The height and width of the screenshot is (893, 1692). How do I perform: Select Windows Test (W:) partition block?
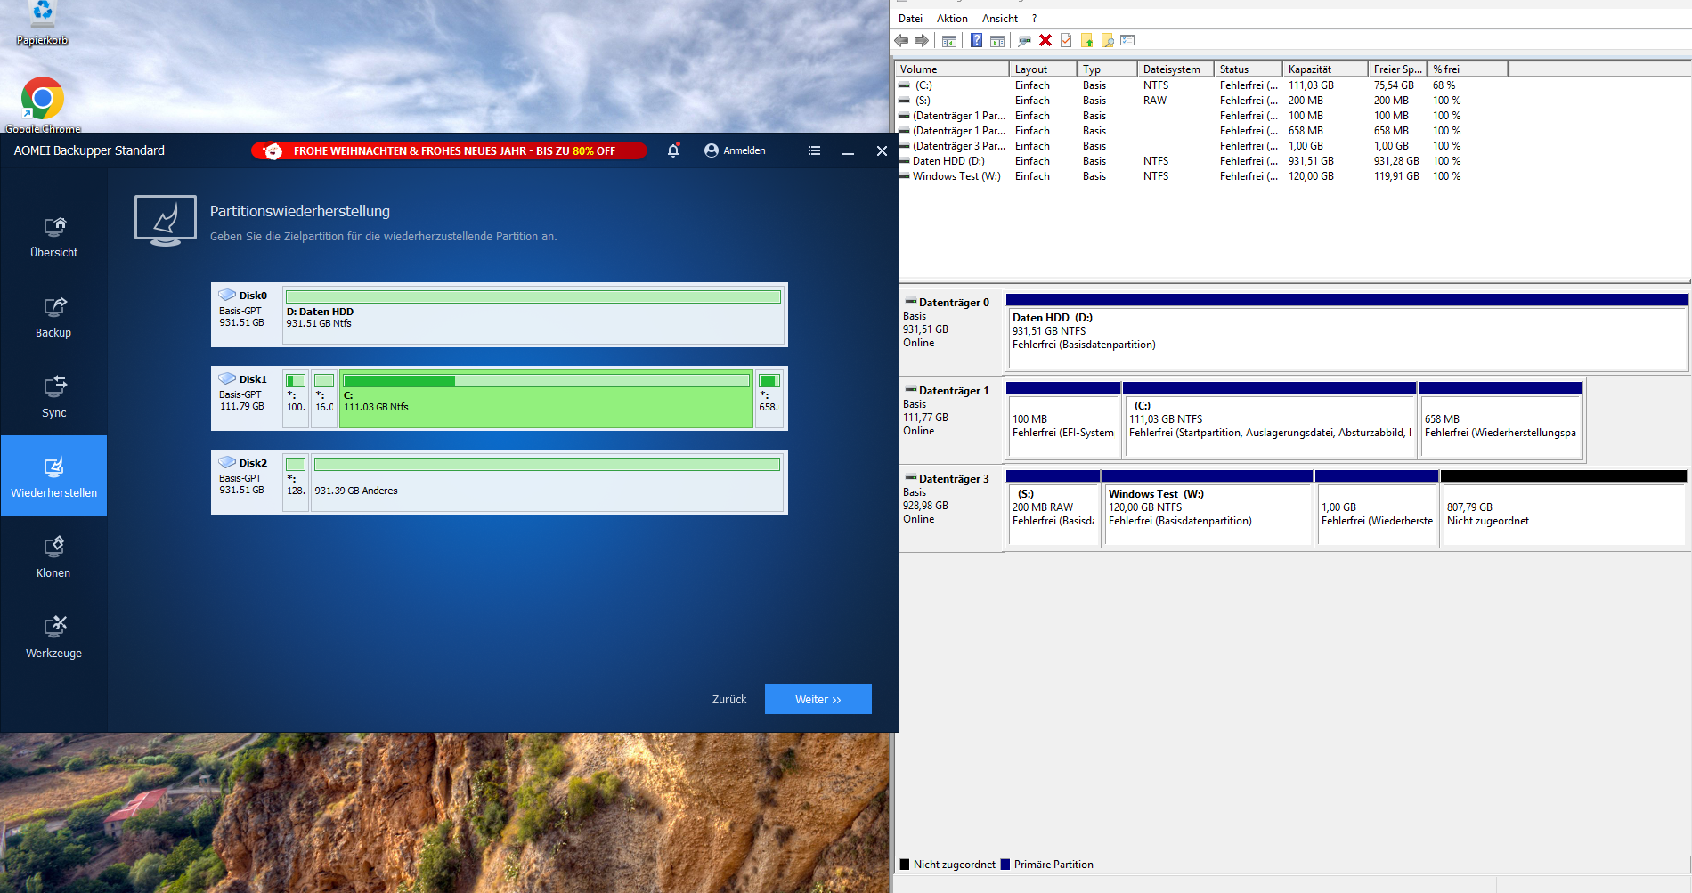(1207, 507)
